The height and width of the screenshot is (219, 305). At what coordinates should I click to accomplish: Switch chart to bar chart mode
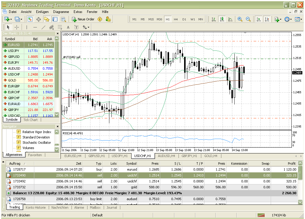(x=213, y=19)
